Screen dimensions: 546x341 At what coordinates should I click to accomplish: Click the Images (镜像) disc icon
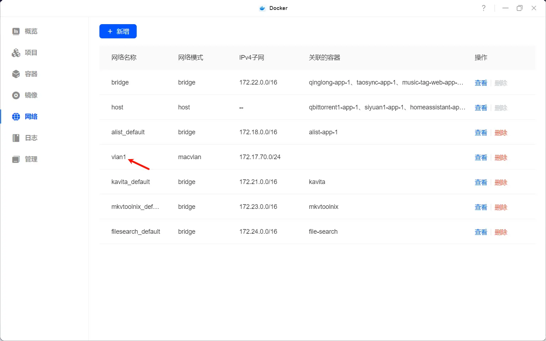click(x=16, y=95)
